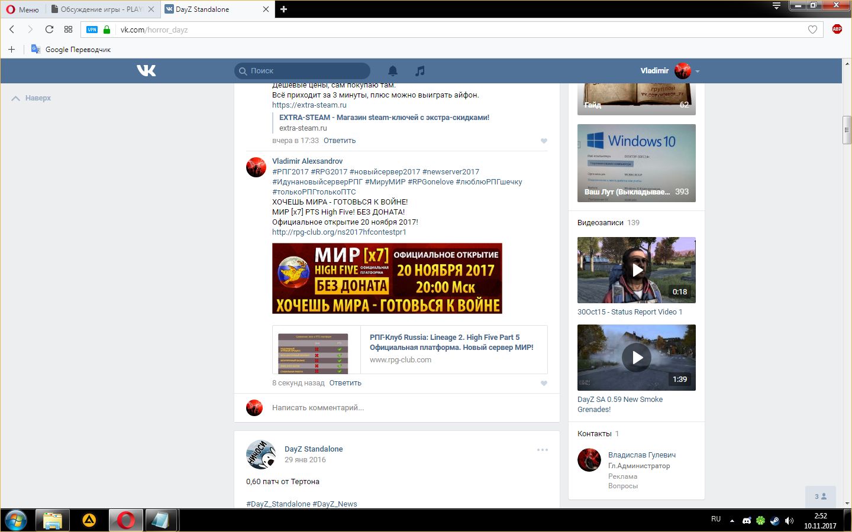Toggle the VPN badge in address bar
The height and width of the screenshot is (532, 852).
92,30
